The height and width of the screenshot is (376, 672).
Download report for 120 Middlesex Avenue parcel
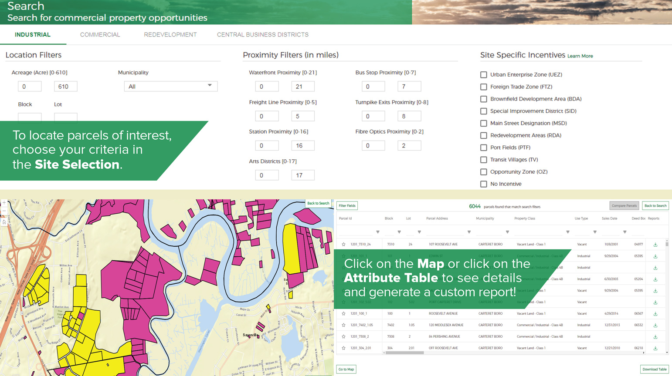(655, 325)
